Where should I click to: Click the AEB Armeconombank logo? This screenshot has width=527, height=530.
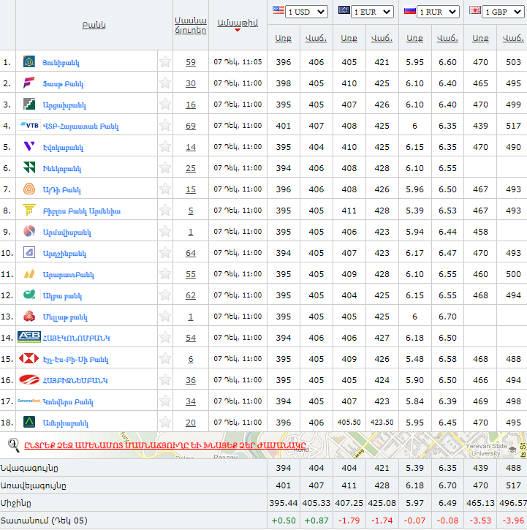click(x=29, y=337)
